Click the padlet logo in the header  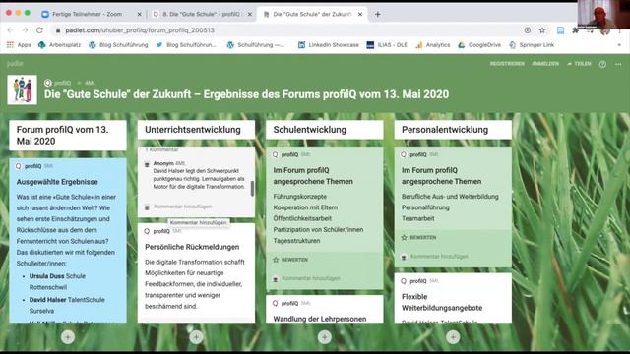(x=15, y=63)
